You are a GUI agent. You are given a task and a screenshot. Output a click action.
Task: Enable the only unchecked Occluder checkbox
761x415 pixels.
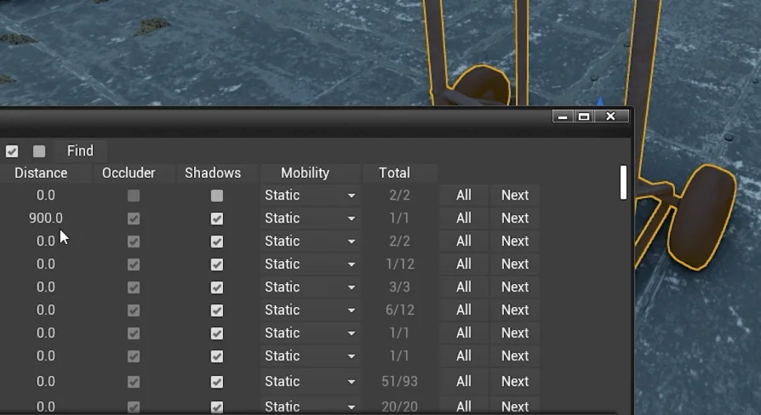coord(134,196)
